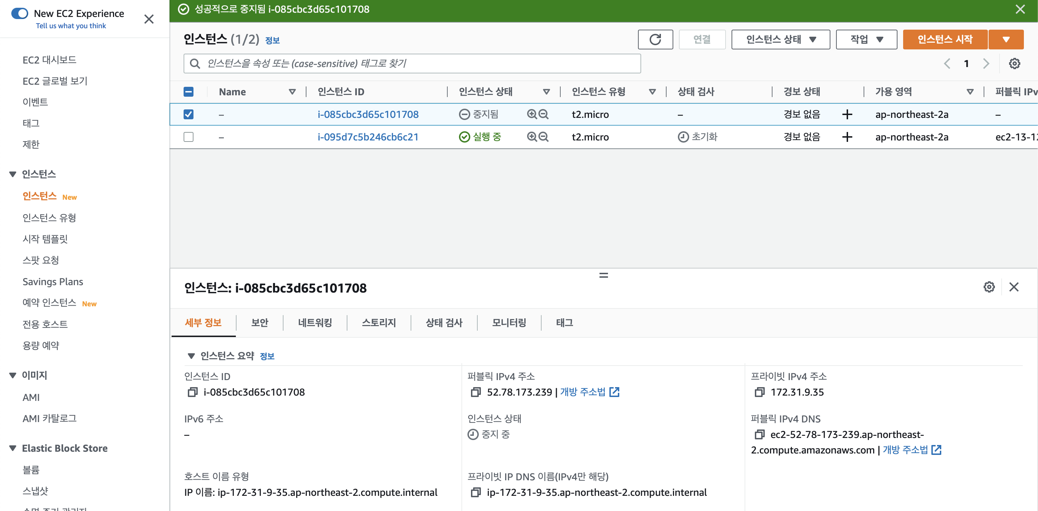Open 개방 주소법 link next to public IPv4
The image size is (1038, 511).
coord(590,392)
